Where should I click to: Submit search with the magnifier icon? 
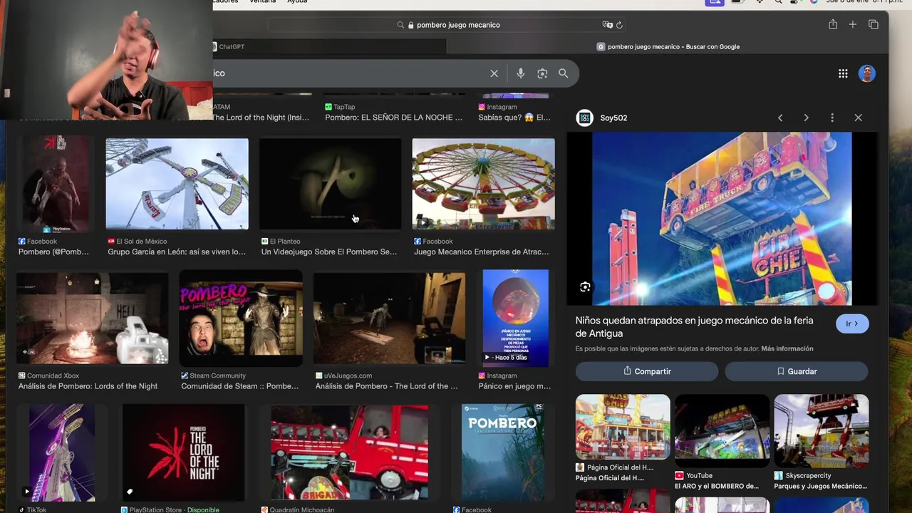pyautogui.click(x=564, y=73)
